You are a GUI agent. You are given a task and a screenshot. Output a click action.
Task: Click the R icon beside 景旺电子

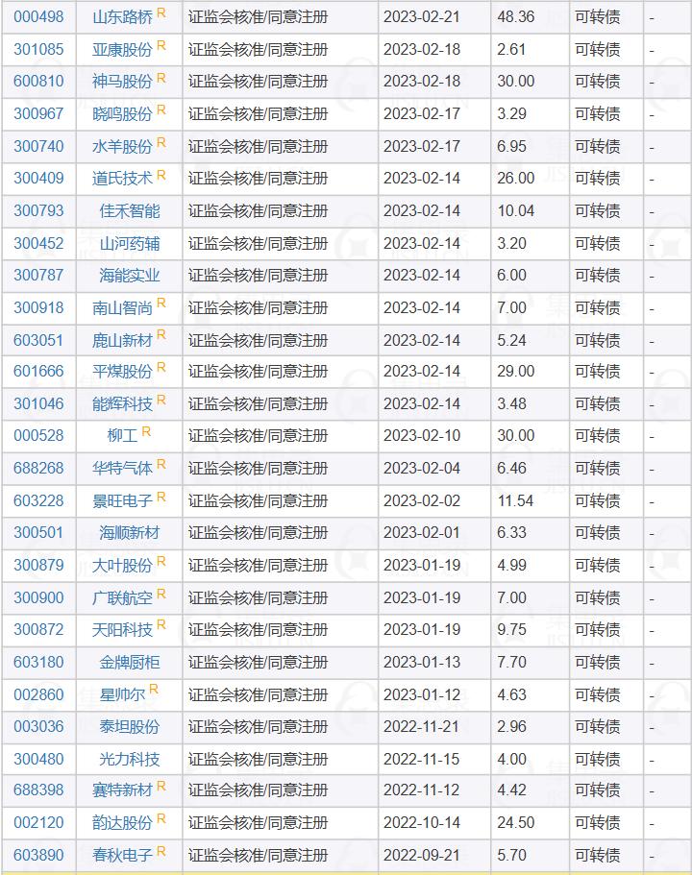161,497
